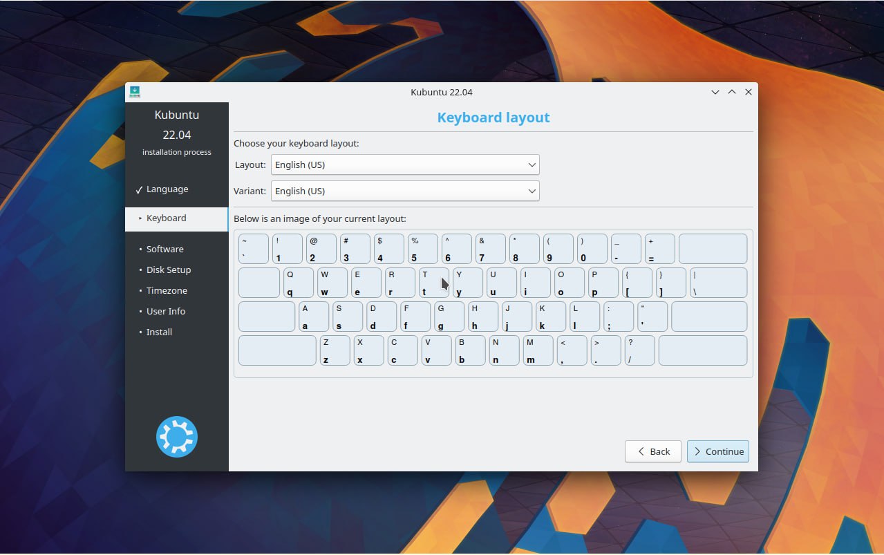884x555 pixels.
Task: Click the L key in layout preview
Action: 585,317
